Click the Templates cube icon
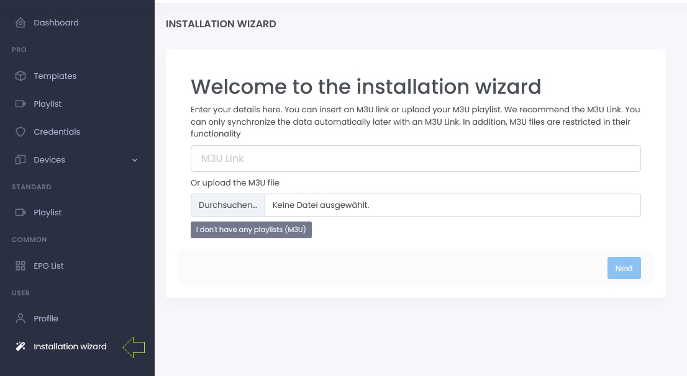Viewport: 687px width, 376px height. 20,76
